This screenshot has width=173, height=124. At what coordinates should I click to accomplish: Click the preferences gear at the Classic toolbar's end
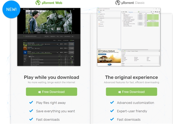159,12
